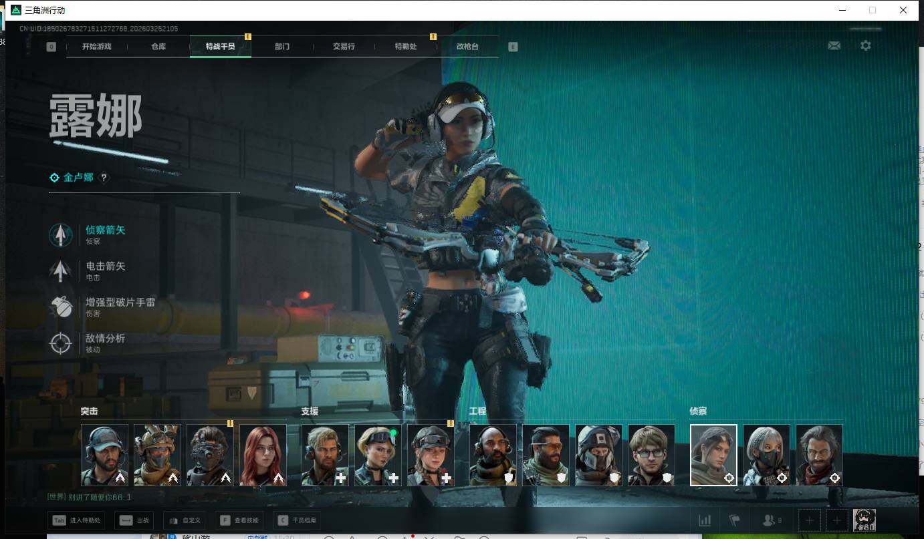Open the 干员档案 button
Viewport: 924px width, 539px height.
297,520
